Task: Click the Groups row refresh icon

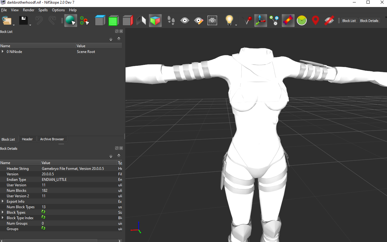Action: click(x=43, y=228)
